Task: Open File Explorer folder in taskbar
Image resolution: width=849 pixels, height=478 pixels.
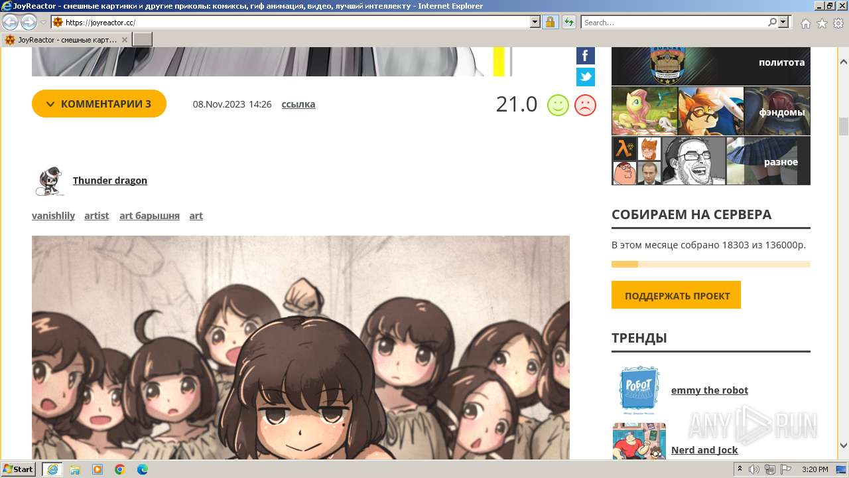Action: pos(75,469)
